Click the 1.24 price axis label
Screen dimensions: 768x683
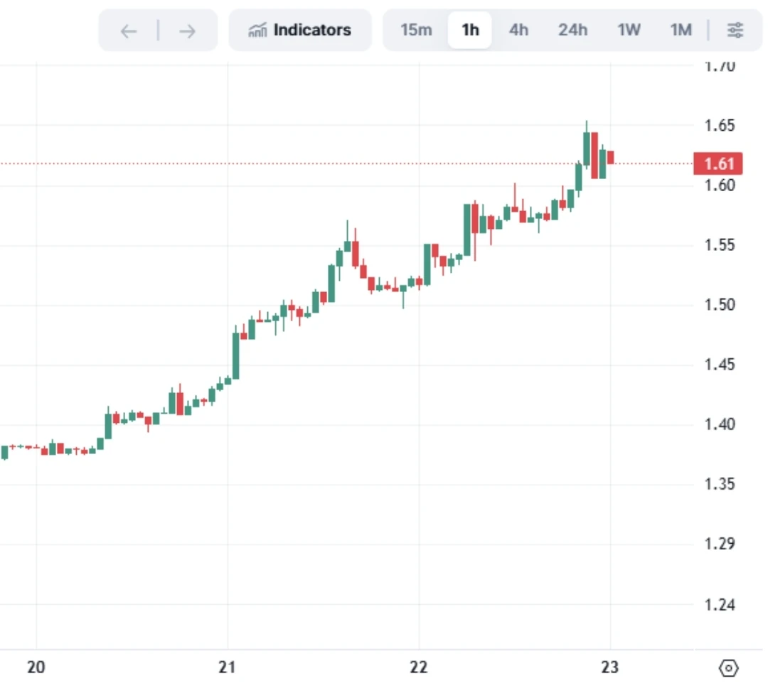coord(719,605)
